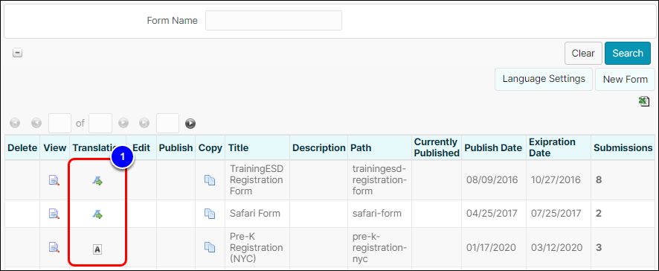Click the pre-k-registration-nyc path
The height and width of the screenshot is (271, 659).
click(379, 247)
